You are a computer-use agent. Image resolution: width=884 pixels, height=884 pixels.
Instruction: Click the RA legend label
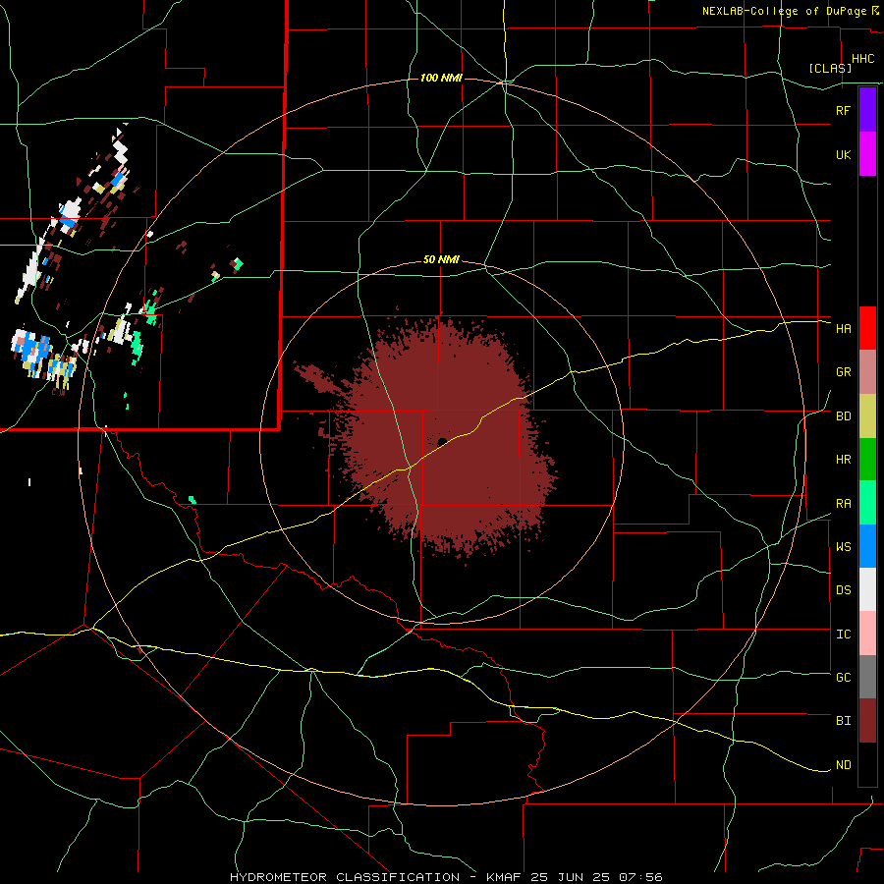(x=843, y=503)
